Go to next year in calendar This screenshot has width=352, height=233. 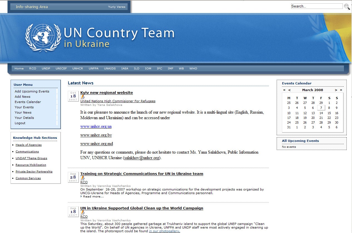coord(341,90)
